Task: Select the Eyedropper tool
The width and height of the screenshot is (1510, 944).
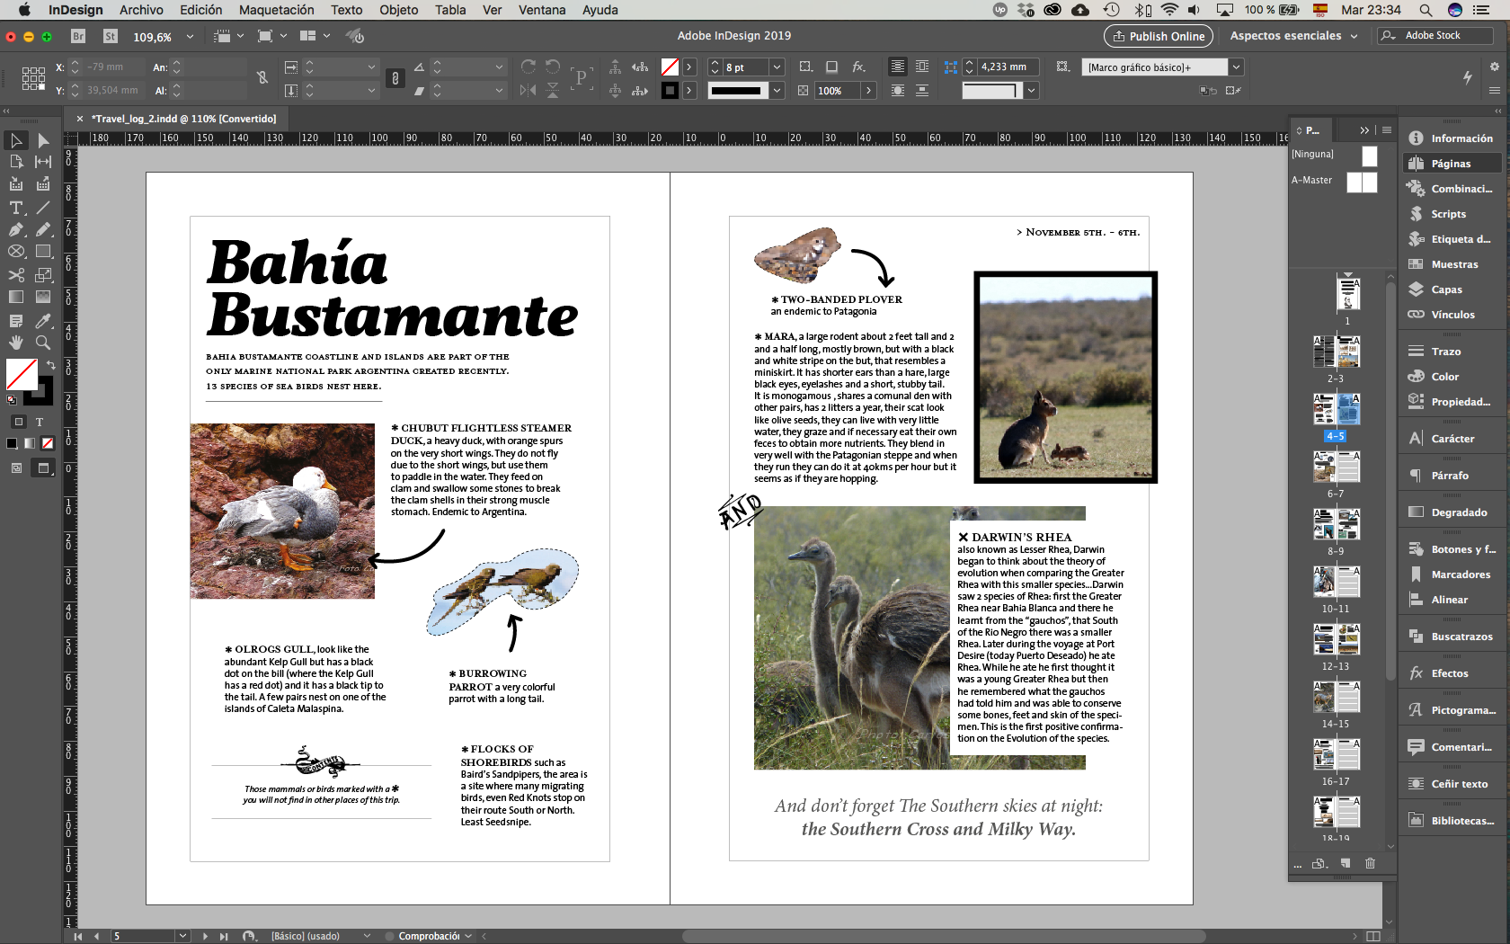Action: point(43,320)
